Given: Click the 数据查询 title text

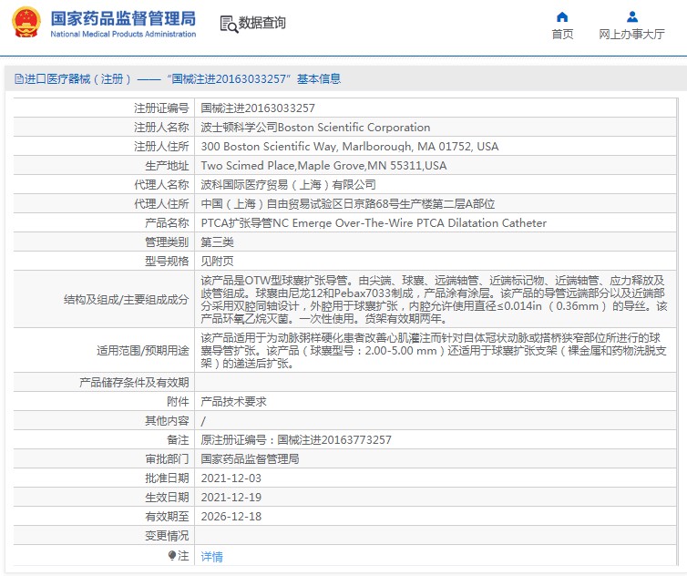Looking at the screenshot, I should point(262,23).
